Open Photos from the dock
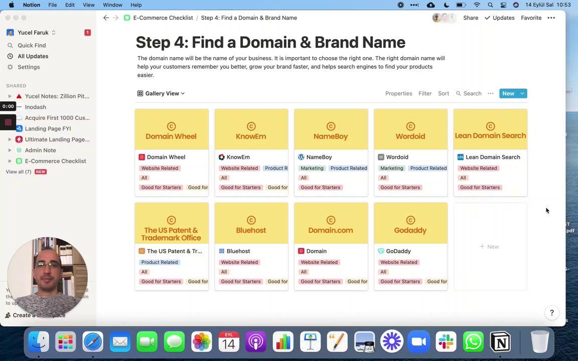 coord(202,342)
